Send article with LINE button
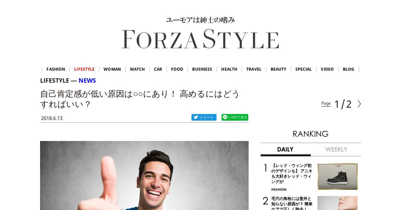Screen dimensions: 401x210 [x=235, y=117]
